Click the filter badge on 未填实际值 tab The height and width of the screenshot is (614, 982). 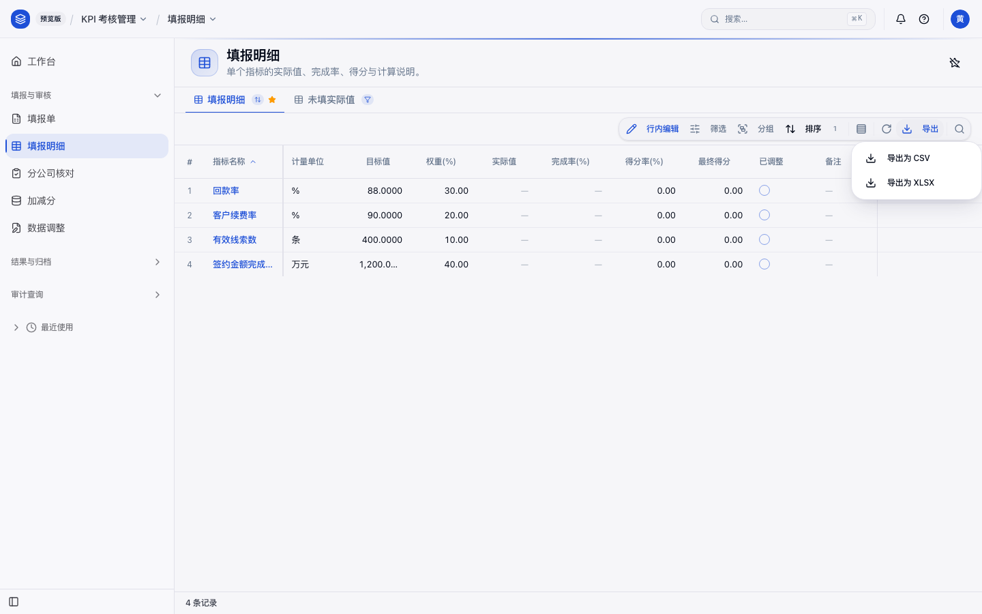click(368, 100)
